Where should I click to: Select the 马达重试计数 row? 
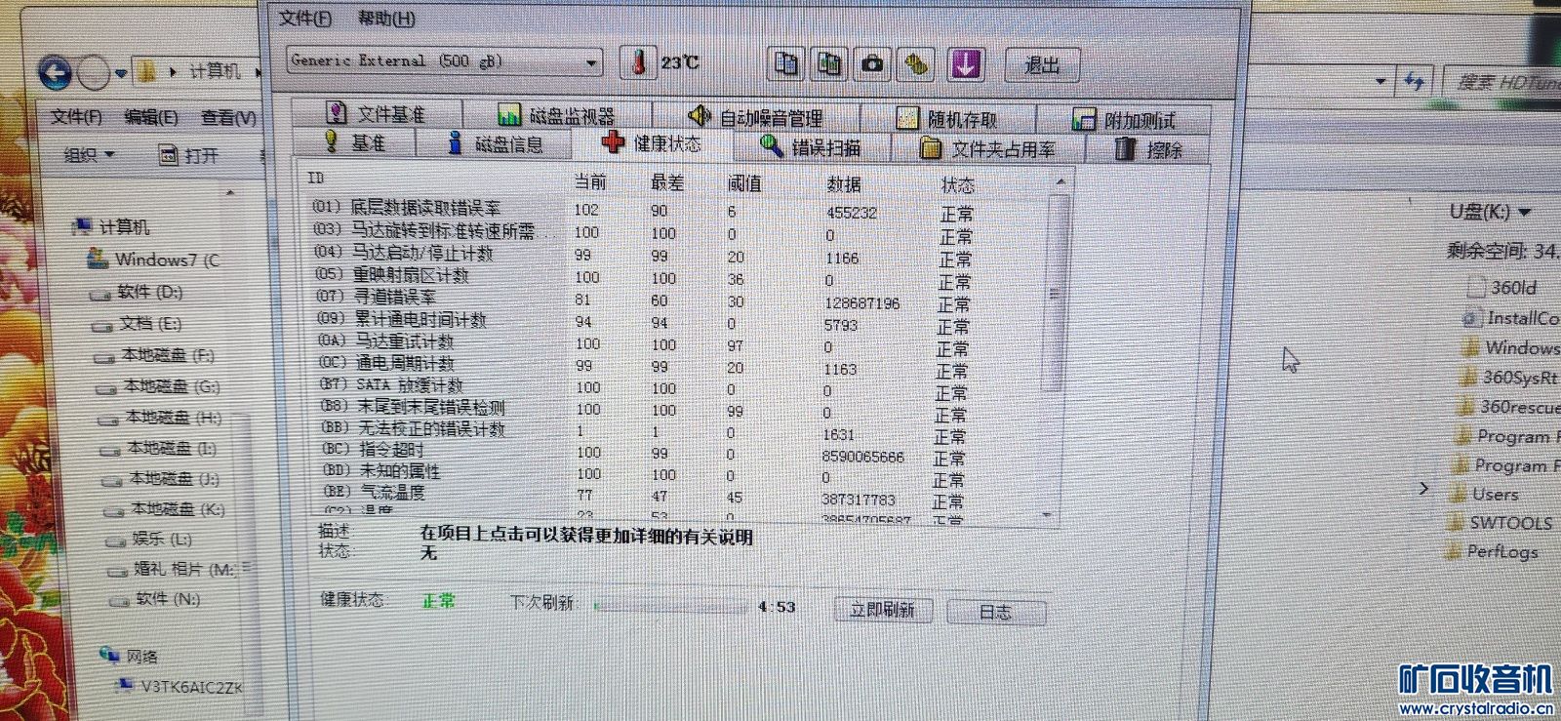click(x=644, y=343)
